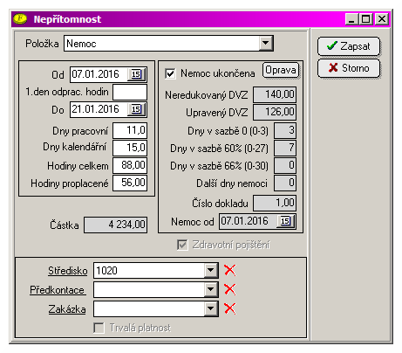The width and height of the screenshot is (402, 353).
Task: Uncheck Nemoc ukončena checkbox
Action: (170, 73)
